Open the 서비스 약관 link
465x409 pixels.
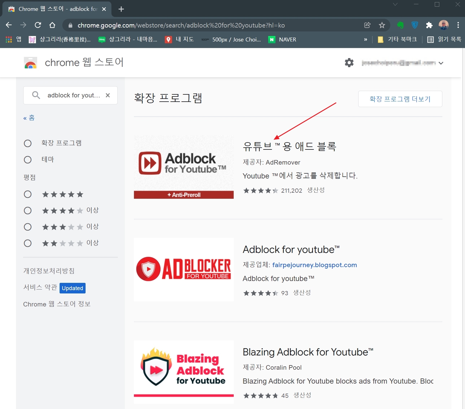40,287
